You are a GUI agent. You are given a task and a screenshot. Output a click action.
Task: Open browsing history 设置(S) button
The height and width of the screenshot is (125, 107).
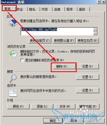[x=88, y=66]
